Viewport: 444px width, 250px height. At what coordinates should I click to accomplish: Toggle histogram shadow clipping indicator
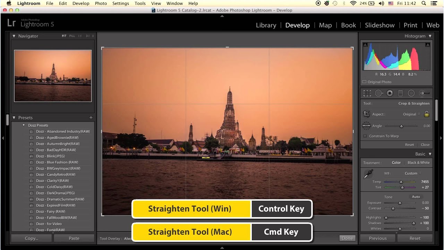coord(365,44)
